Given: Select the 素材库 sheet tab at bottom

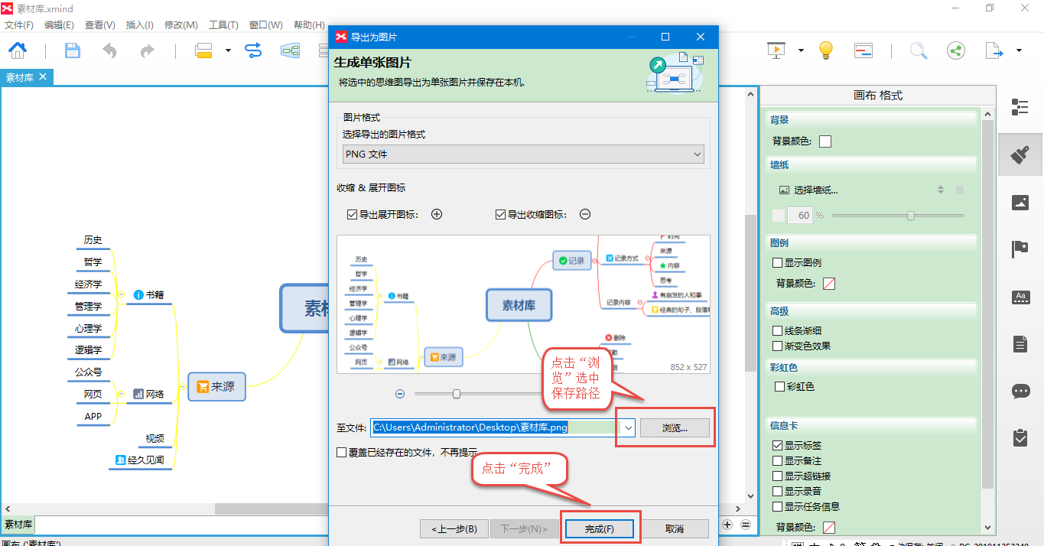Looking at the screenshot, I should 18,525.
